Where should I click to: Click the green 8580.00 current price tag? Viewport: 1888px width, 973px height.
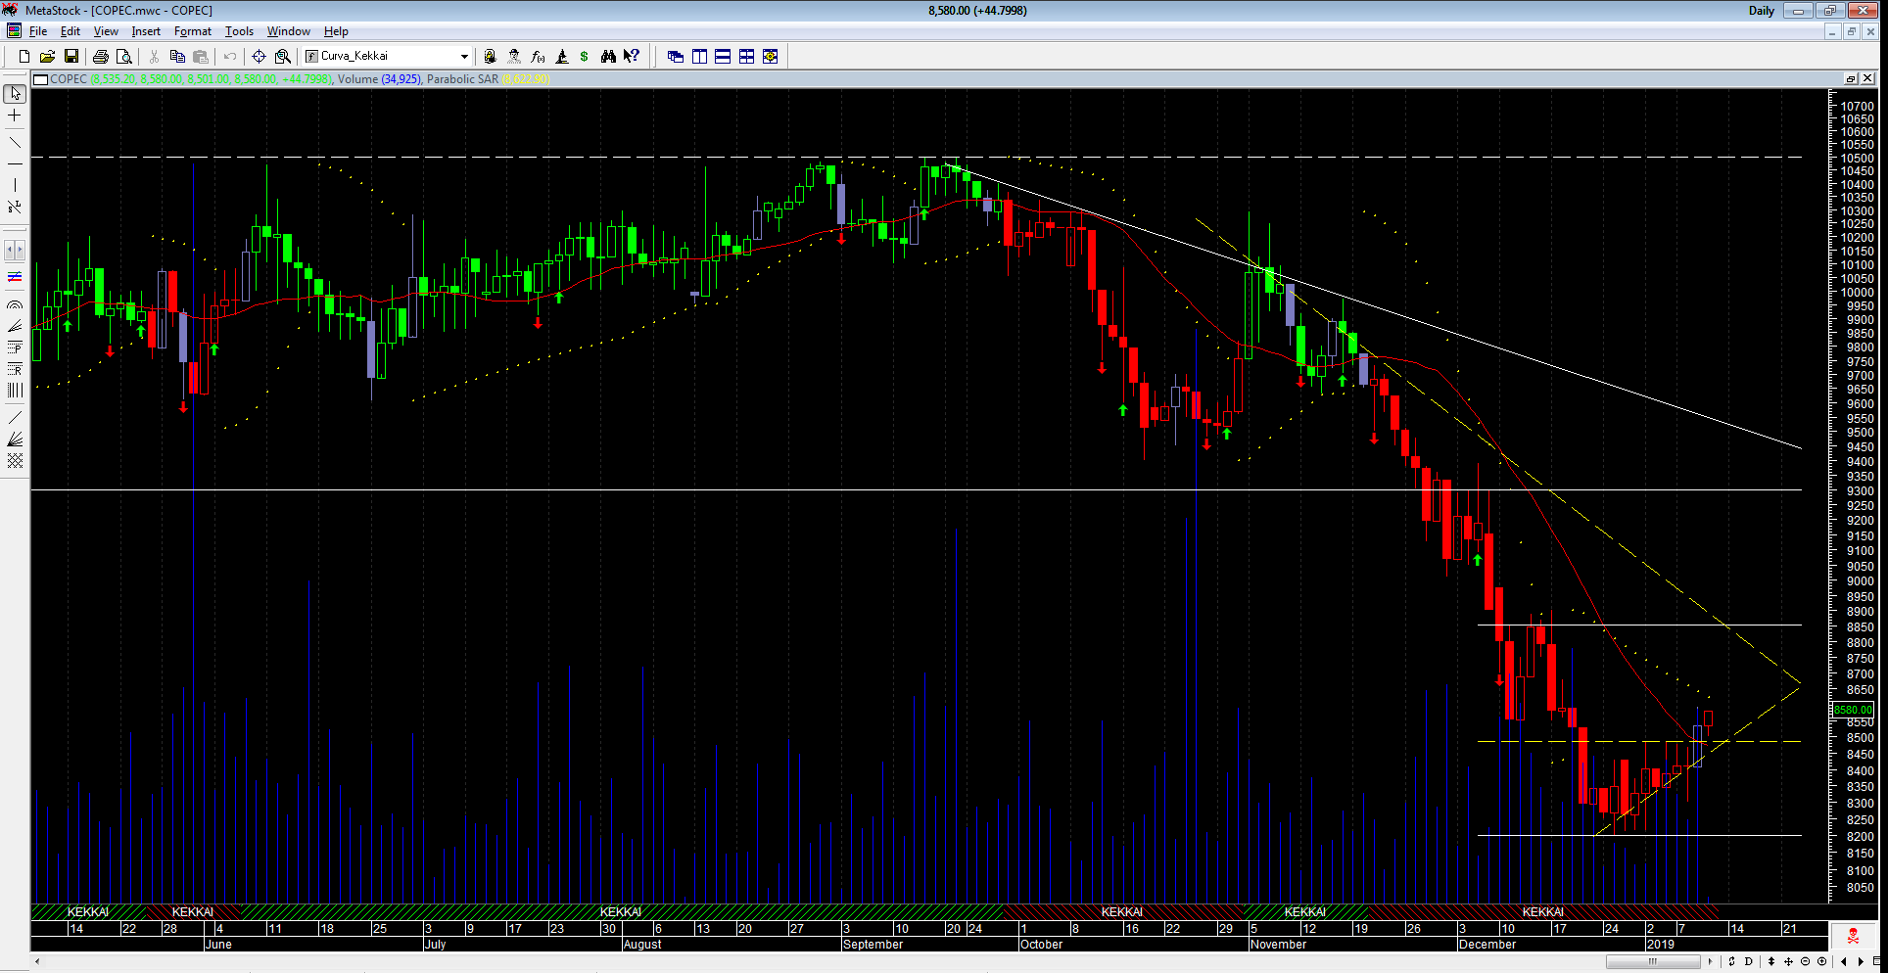(1853, 710)
